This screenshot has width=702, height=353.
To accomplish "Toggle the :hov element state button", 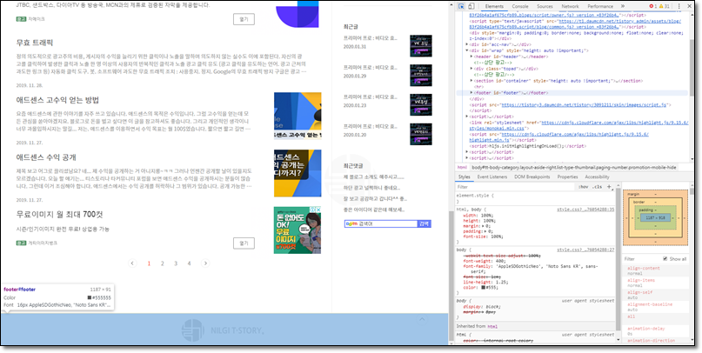I will point(583,187).
